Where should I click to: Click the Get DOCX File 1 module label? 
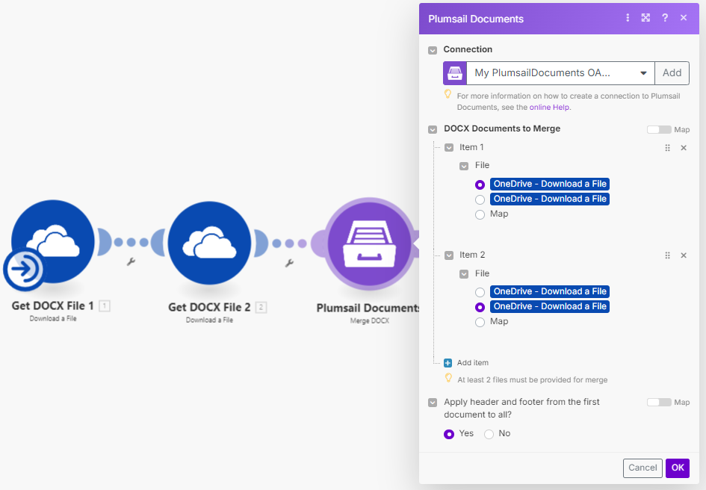tap(53, 306)
